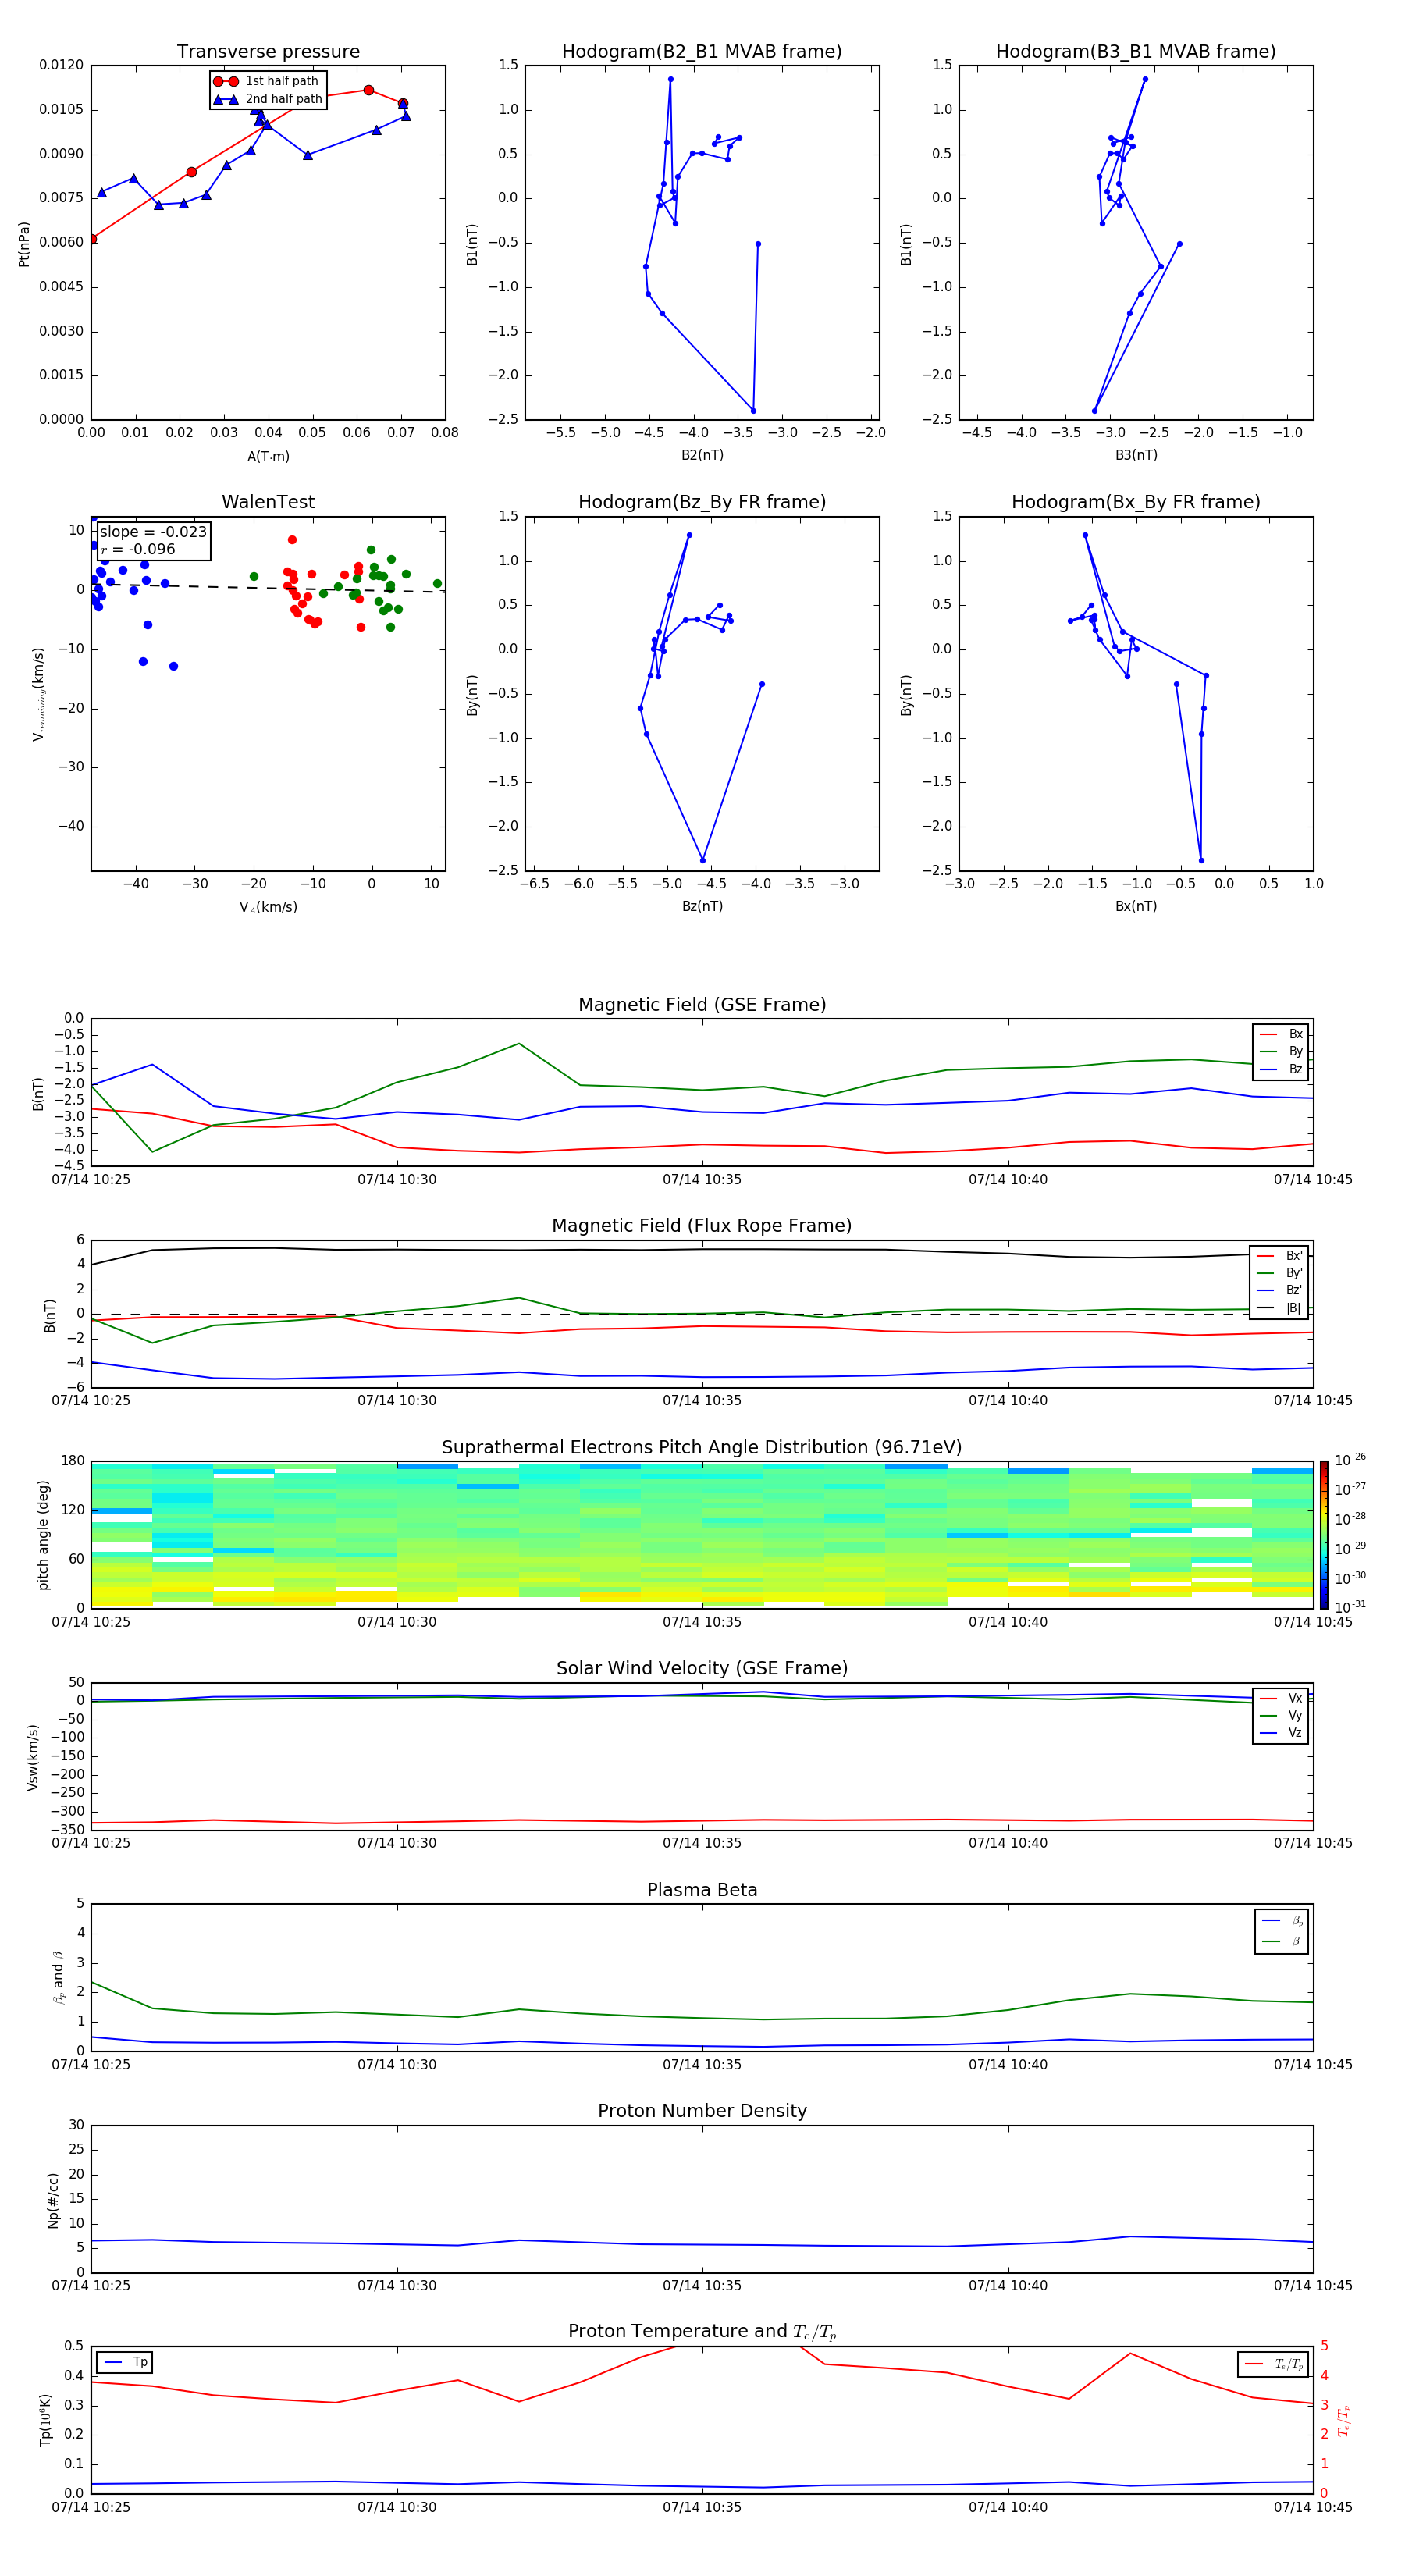Click the "Plasma Beta" plot title

[702, 1891]
